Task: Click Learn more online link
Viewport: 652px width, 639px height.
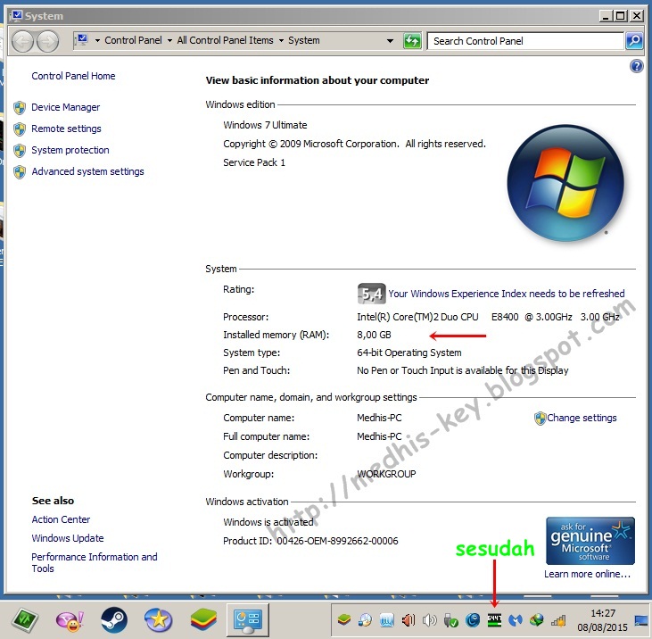Action: click(587, 574)
